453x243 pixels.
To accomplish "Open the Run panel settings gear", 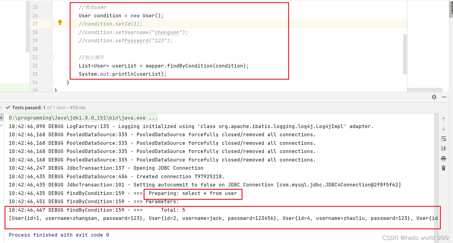I will 434,97.
